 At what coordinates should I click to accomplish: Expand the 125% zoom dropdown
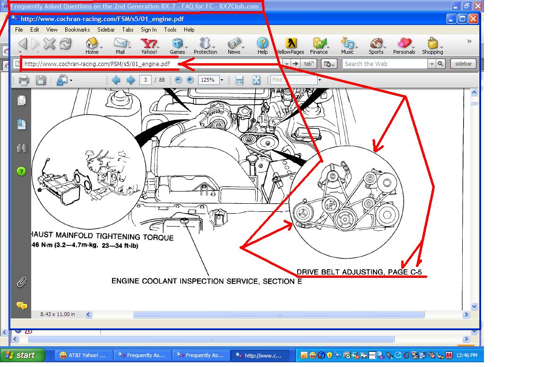(222, 80)
